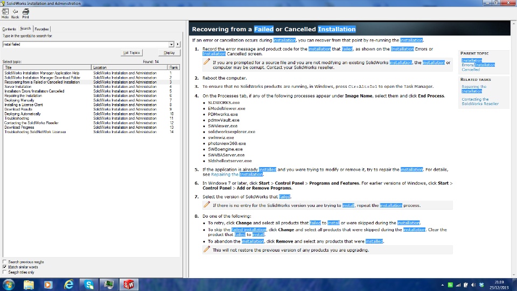Open the clock showing 21:19
The image size is (517, 291).
tap(499, 285)
